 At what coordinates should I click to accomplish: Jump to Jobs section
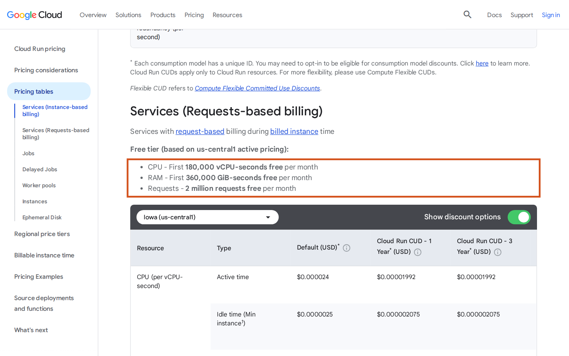coord(28,153)
